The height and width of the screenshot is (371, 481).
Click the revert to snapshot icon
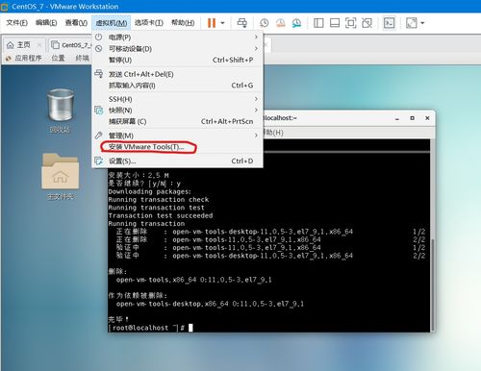point(280,23)
